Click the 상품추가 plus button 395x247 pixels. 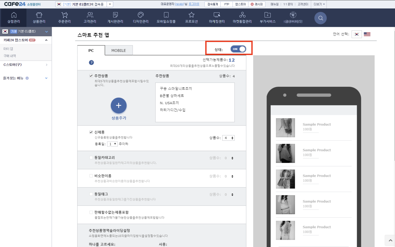pos(119,105)
